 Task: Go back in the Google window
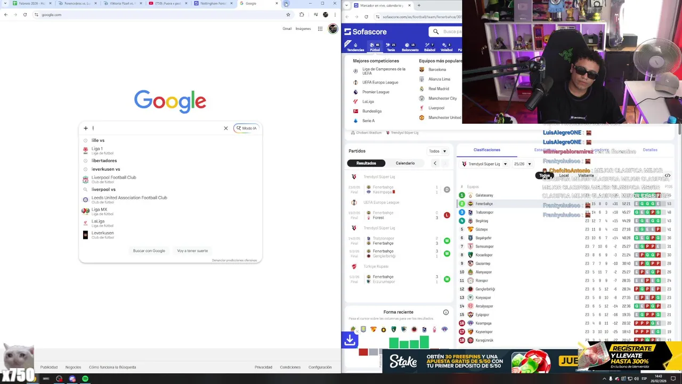pos(6,14)
